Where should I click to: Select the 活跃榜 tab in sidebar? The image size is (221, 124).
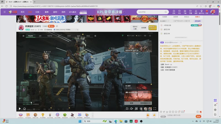[x=175, y=17]
